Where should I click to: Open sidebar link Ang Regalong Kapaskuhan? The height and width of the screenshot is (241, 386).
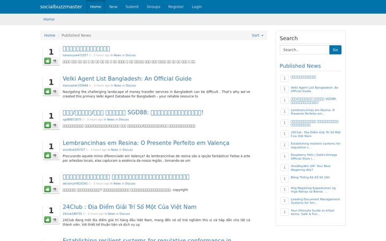point(313,190)
